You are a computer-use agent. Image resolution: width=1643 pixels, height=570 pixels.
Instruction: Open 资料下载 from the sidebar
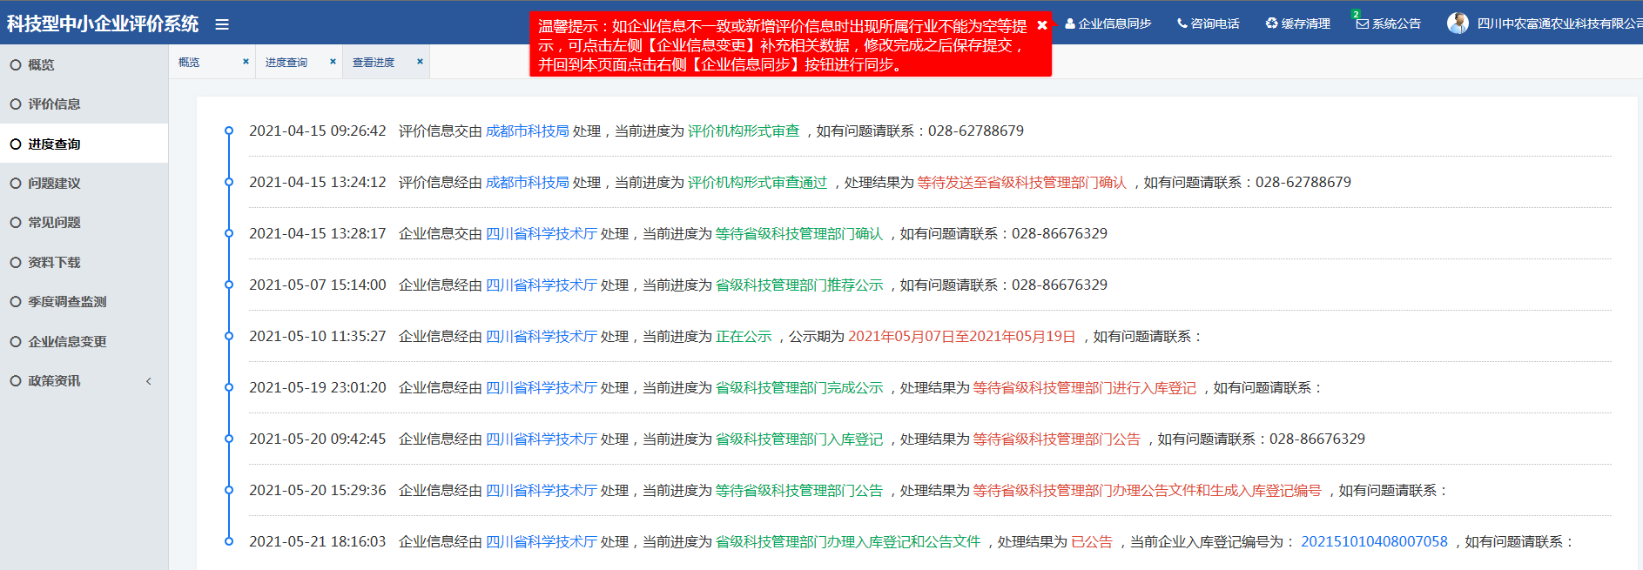[54, 263]
